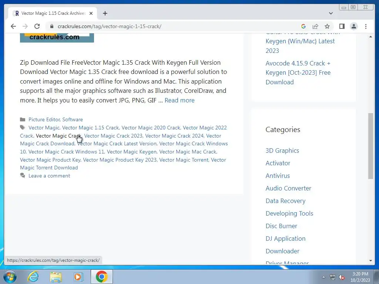Open the muted volume tray icon
This screenshot has height=284, width=379.
tap(342, 277)
